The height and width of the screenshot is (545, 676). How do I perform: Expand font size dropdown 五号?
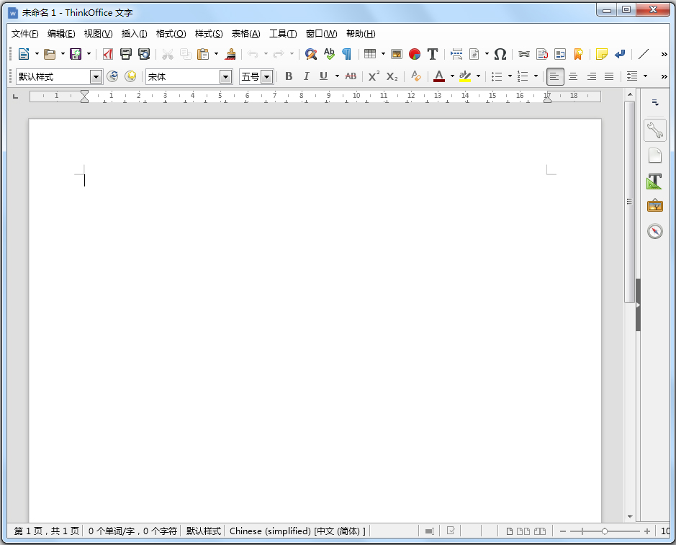[267, 77]
